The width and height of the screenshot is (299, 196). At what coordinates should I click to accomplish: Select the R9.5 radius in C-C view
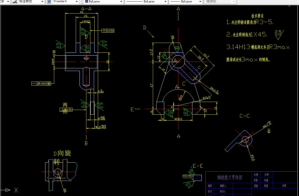(253, 158)
